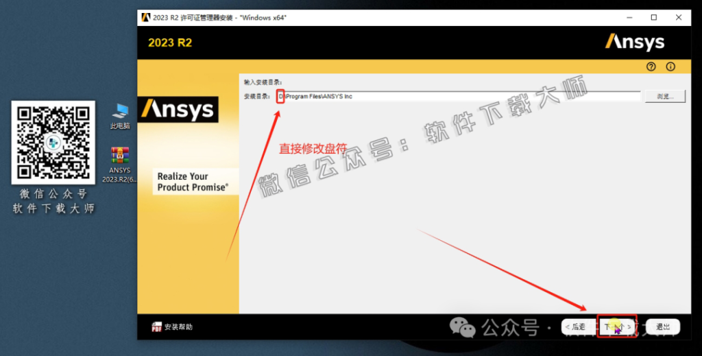Screen dimensions: 702x356
Task: Click the QR code image on desktop
Action: pyautogui.click(x=53, y=143)
